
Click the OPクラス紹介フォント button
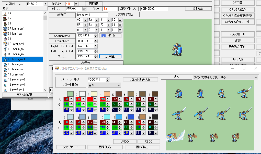coord(237,22)
